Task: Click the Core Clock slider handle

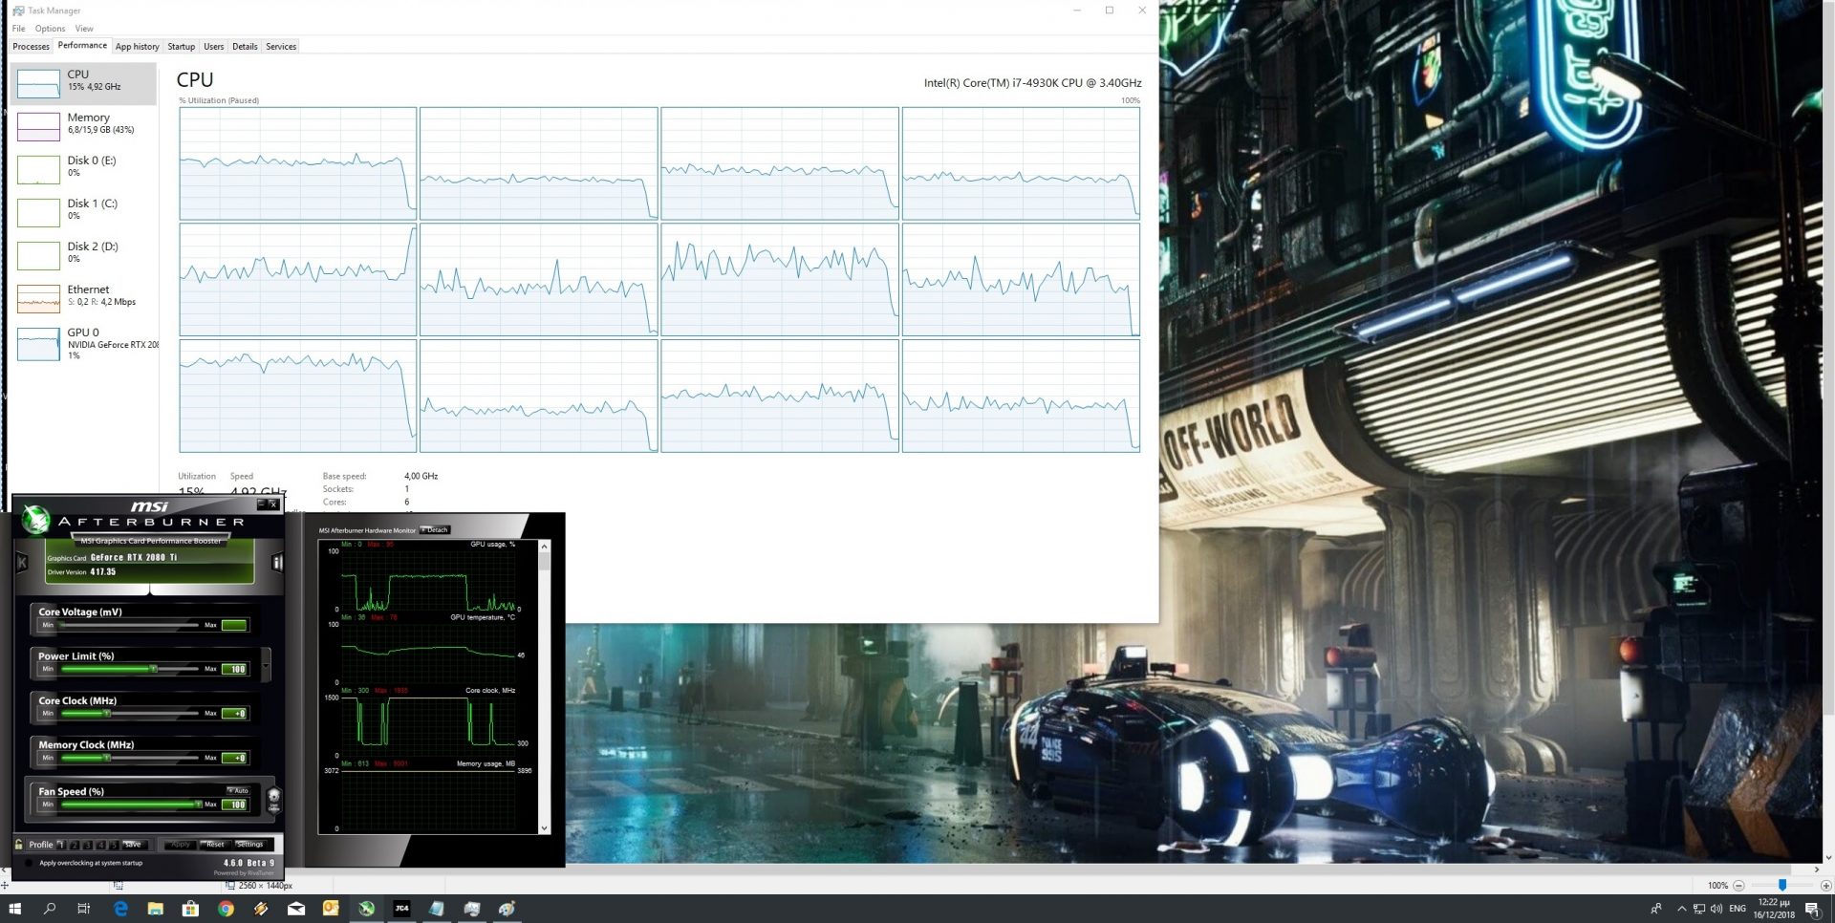Action: click(107, 713)
